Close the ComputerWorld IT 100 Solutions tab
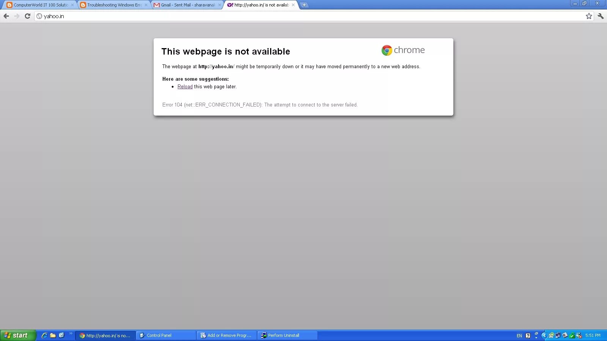607x341 pixels. pyautogui.click(x=72, y=5)
